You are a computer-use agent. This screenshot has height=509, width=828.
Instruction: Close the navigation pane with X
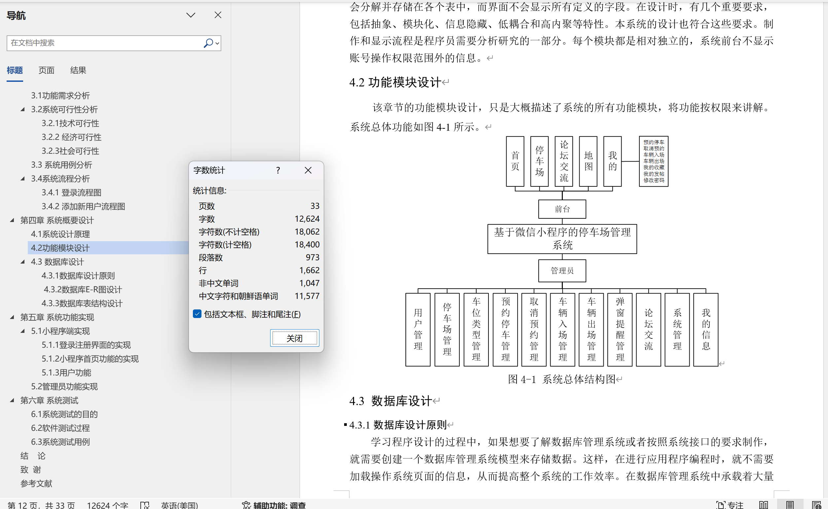[x=218, y=15]
